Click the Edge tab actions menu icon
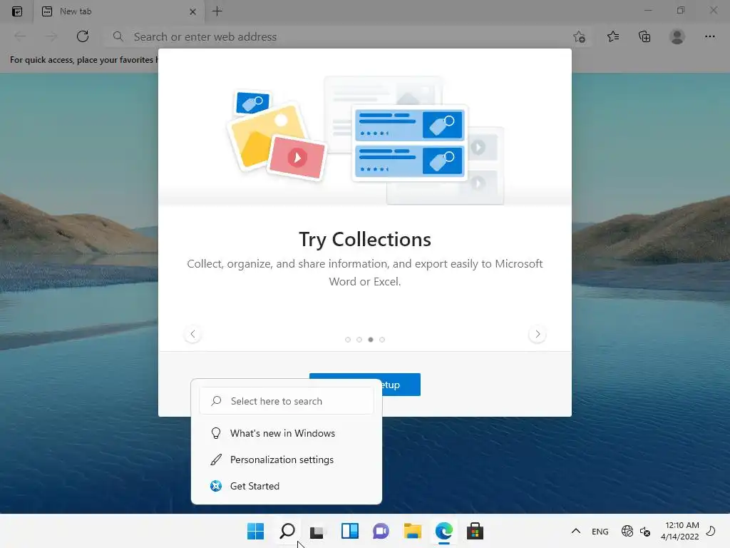This screenshot has height=548, width=730. coord(17,11)
